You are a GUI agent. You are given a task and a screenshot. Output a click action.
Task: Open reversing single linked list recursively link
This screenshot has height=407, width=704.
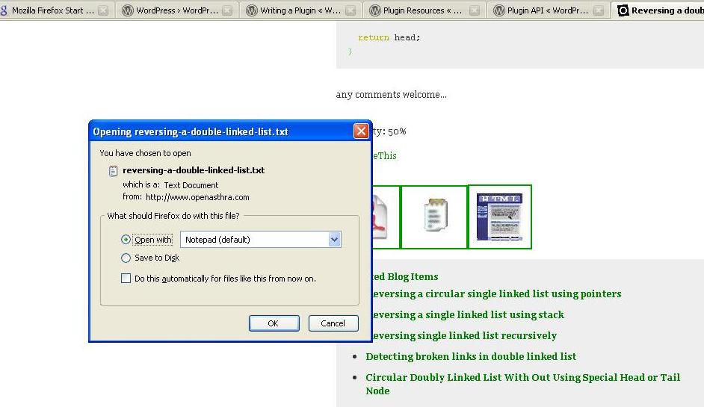pyautogui.click(x=465, y=335)
